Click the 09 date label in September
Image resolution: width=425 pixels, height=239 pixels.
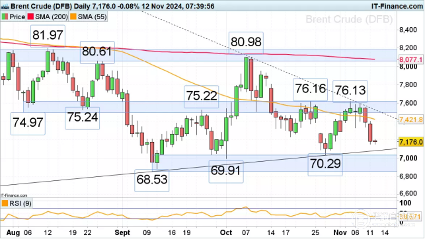(x=147, y=233)
